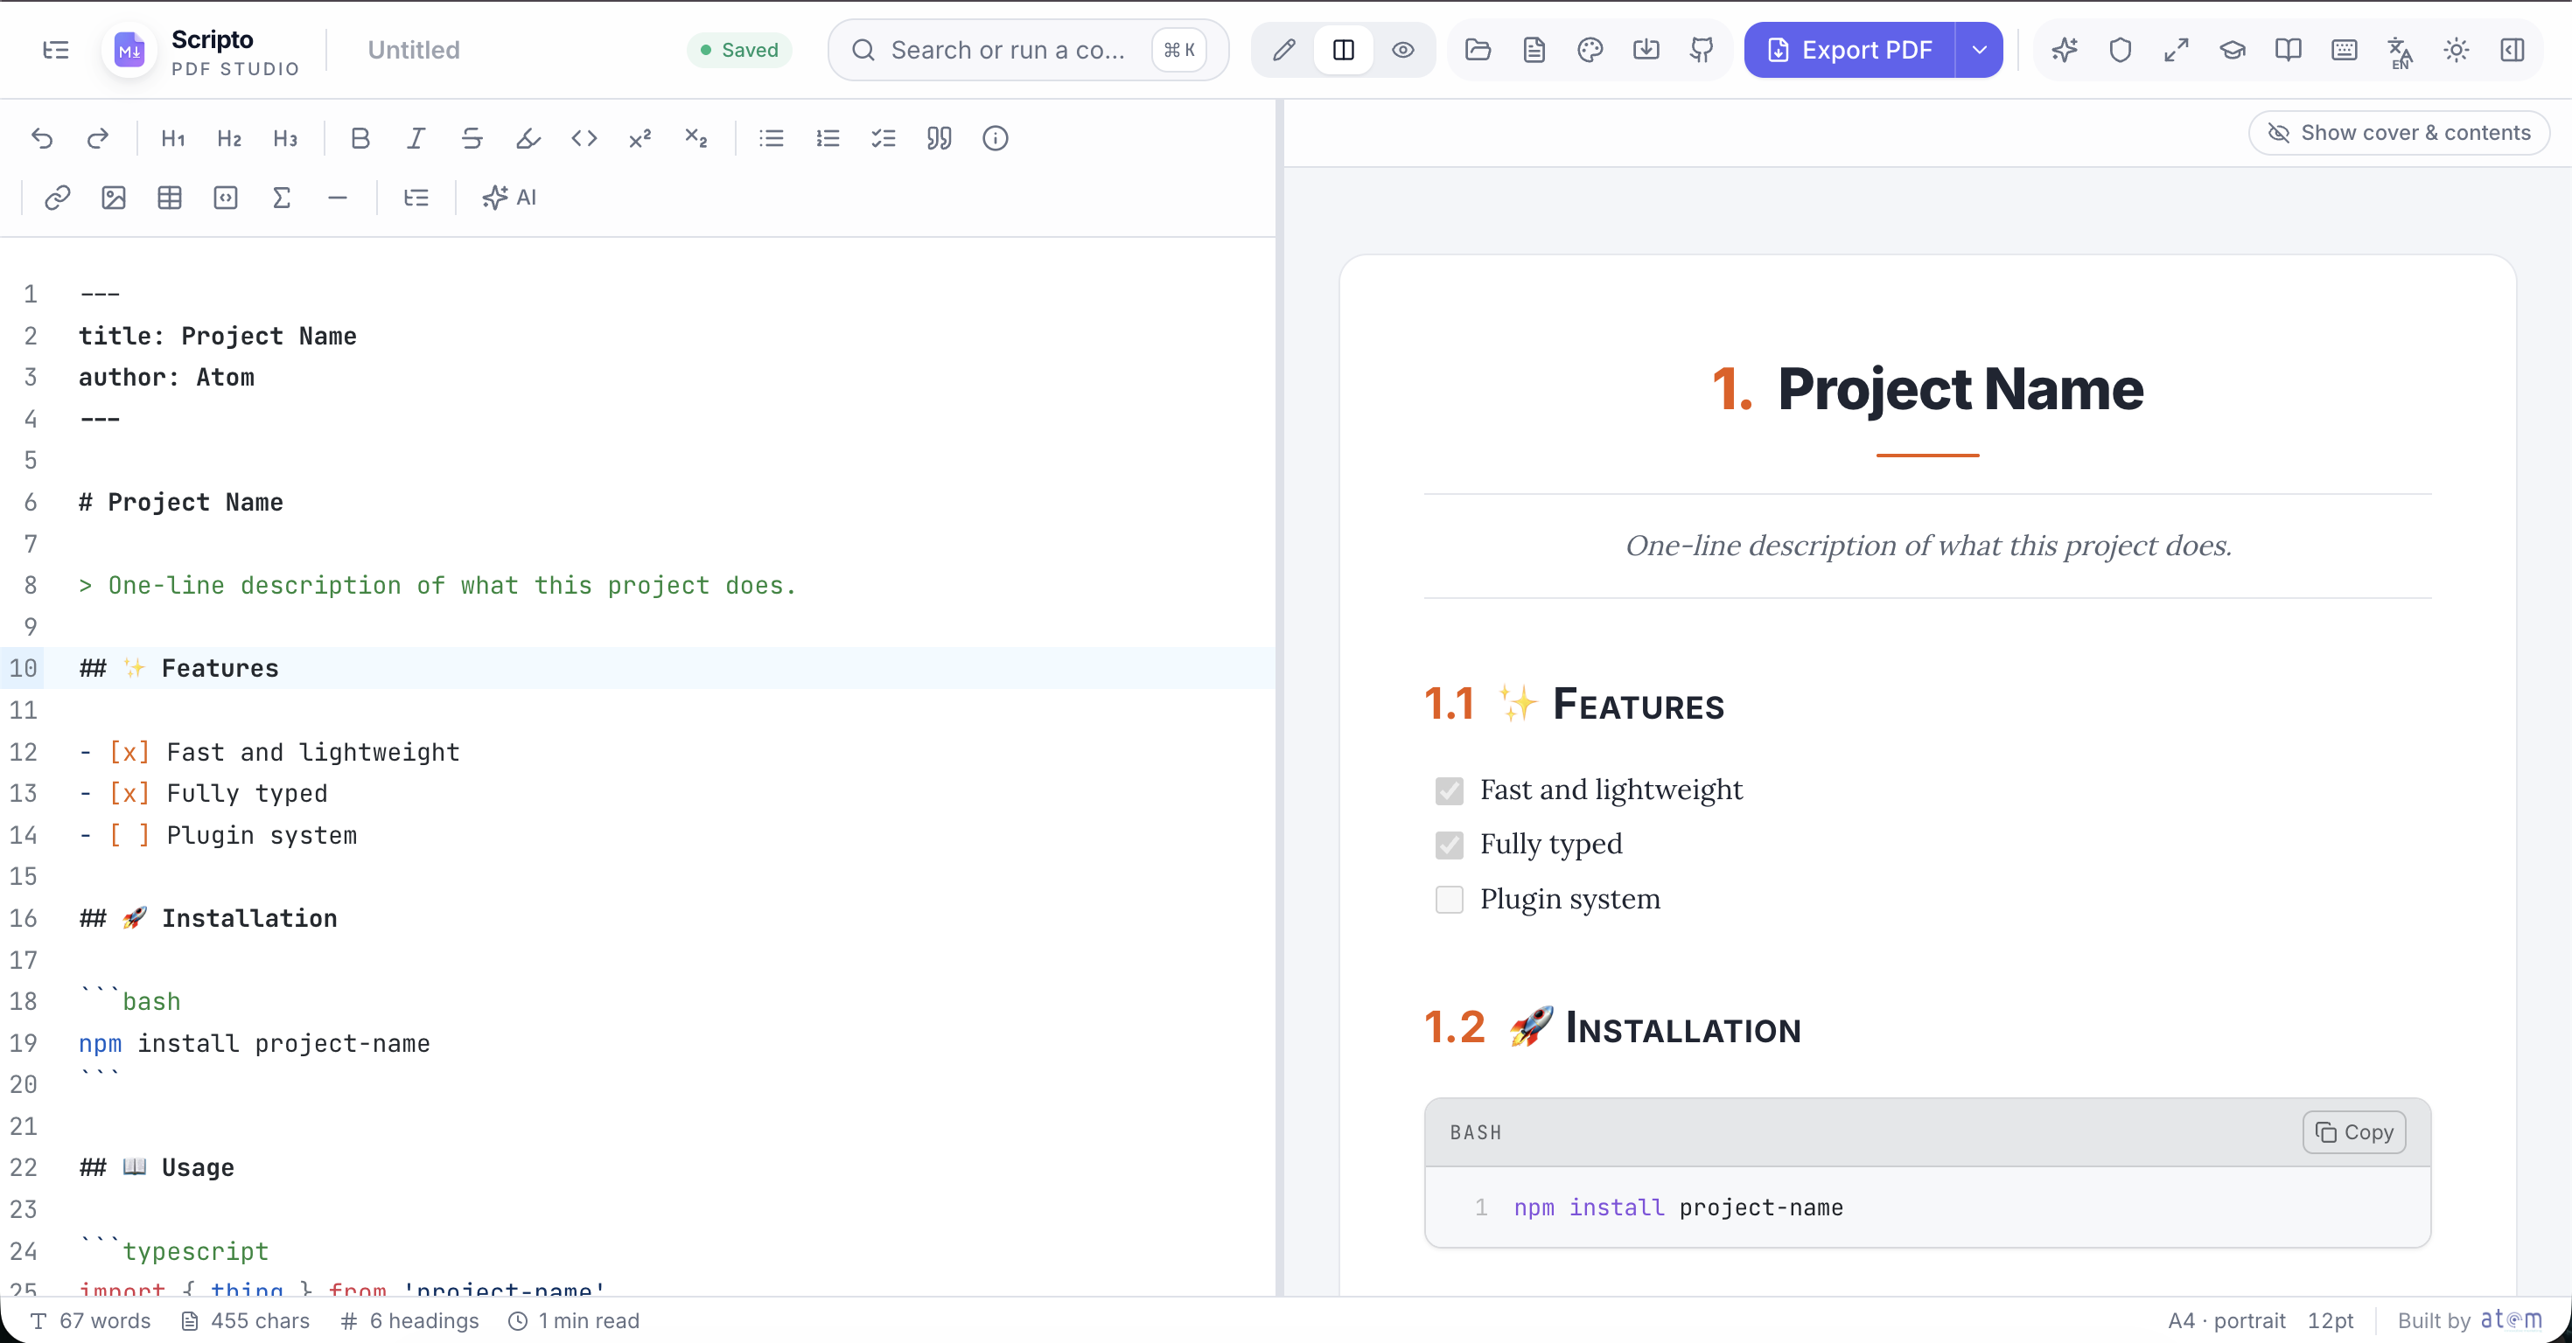Screen dimensions: 2572x1343
Task: Insert a code block
Action: point(226,198)
